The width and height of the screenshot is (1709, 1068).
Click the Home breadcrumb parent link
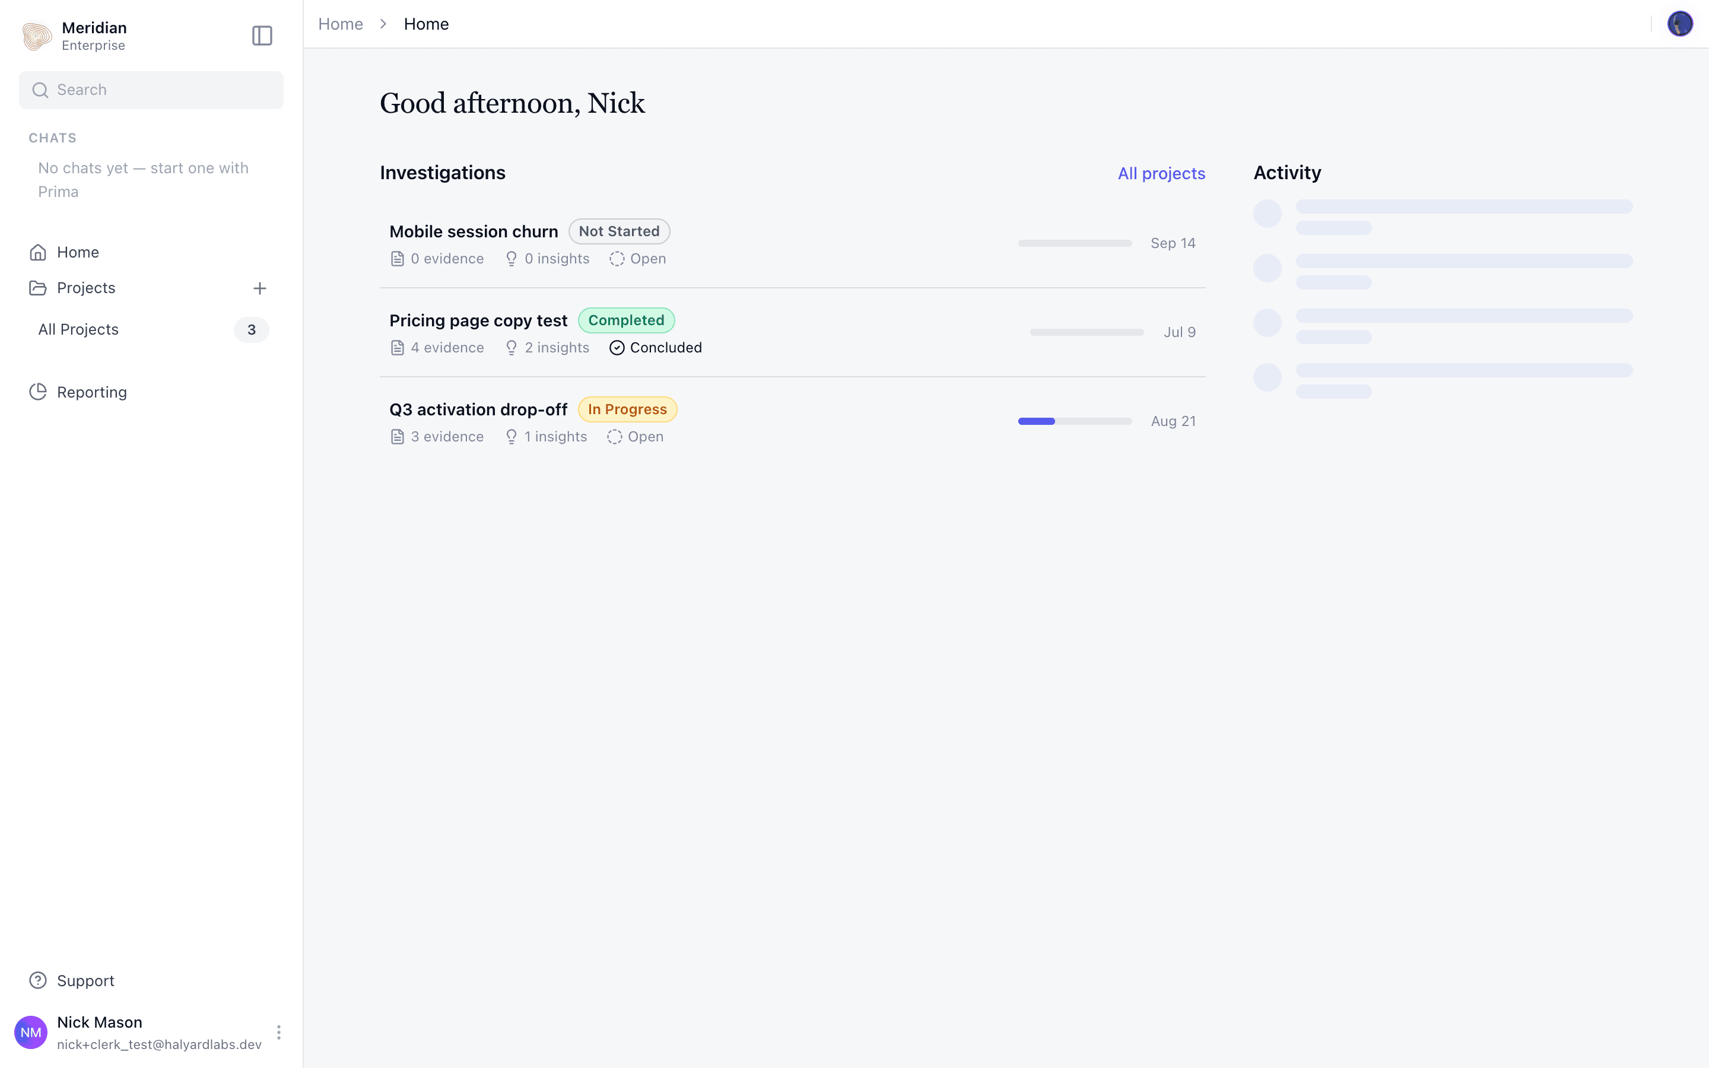(341, 24)
